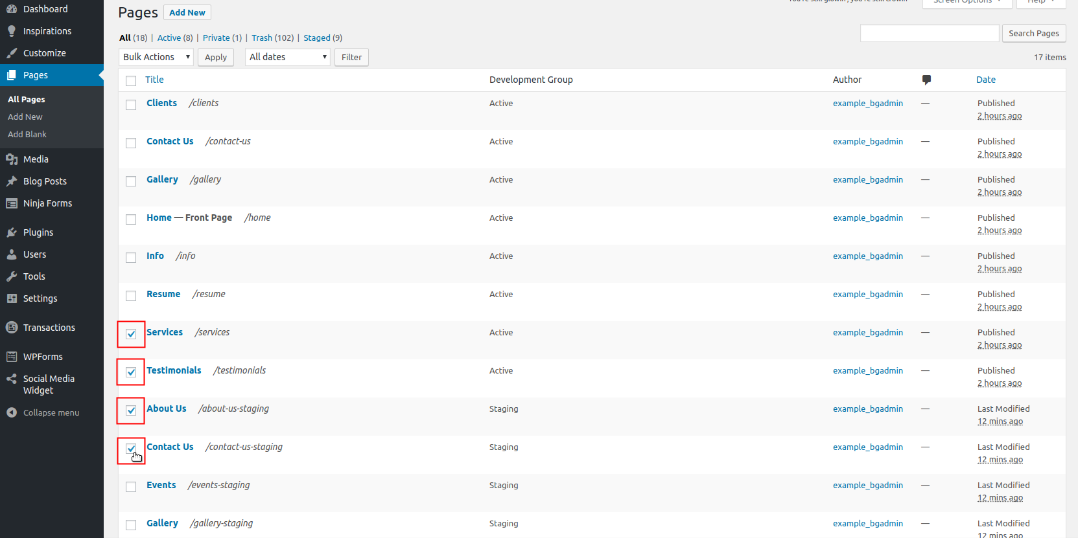Open the Bulk Actions dropdown
The image size is (1078, 538).
[156, 57]
